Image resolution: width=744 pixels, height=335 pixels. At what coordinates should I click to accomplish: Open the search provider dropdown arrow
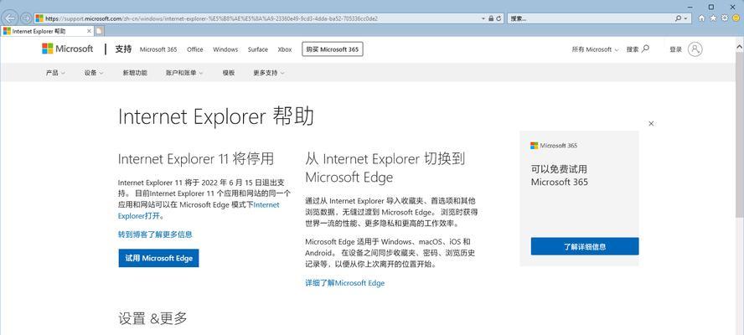pyautogui.click(x=686, y=18)
